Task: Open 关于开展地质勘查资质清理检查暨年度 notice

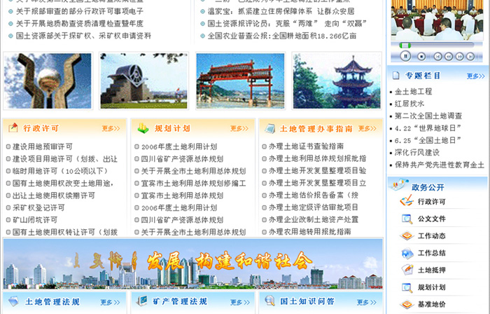Action: click(x=80, y=23)
